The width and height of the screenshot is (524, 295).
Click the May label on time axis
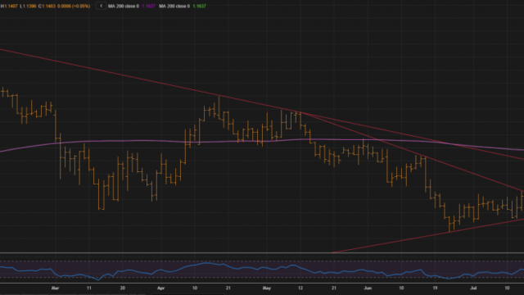[266, 288]
